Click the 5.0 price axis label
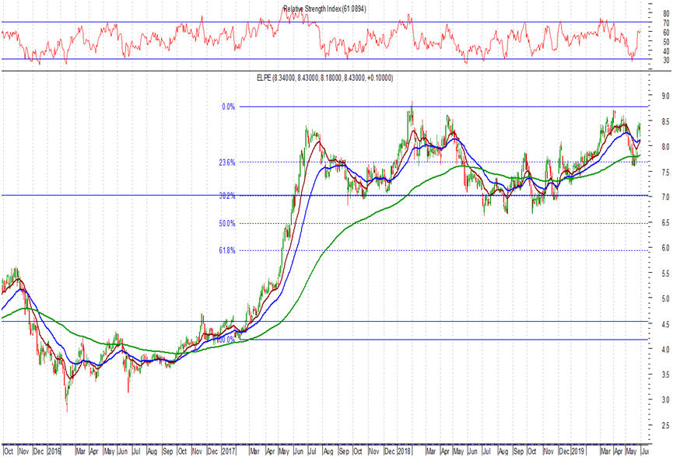This screenshot has height=457, width=673. coord(665,298)
